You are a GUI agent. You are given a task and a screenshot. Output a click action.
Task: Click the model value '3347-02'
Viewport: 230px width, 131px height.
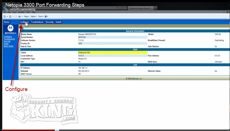click(218, 34)
